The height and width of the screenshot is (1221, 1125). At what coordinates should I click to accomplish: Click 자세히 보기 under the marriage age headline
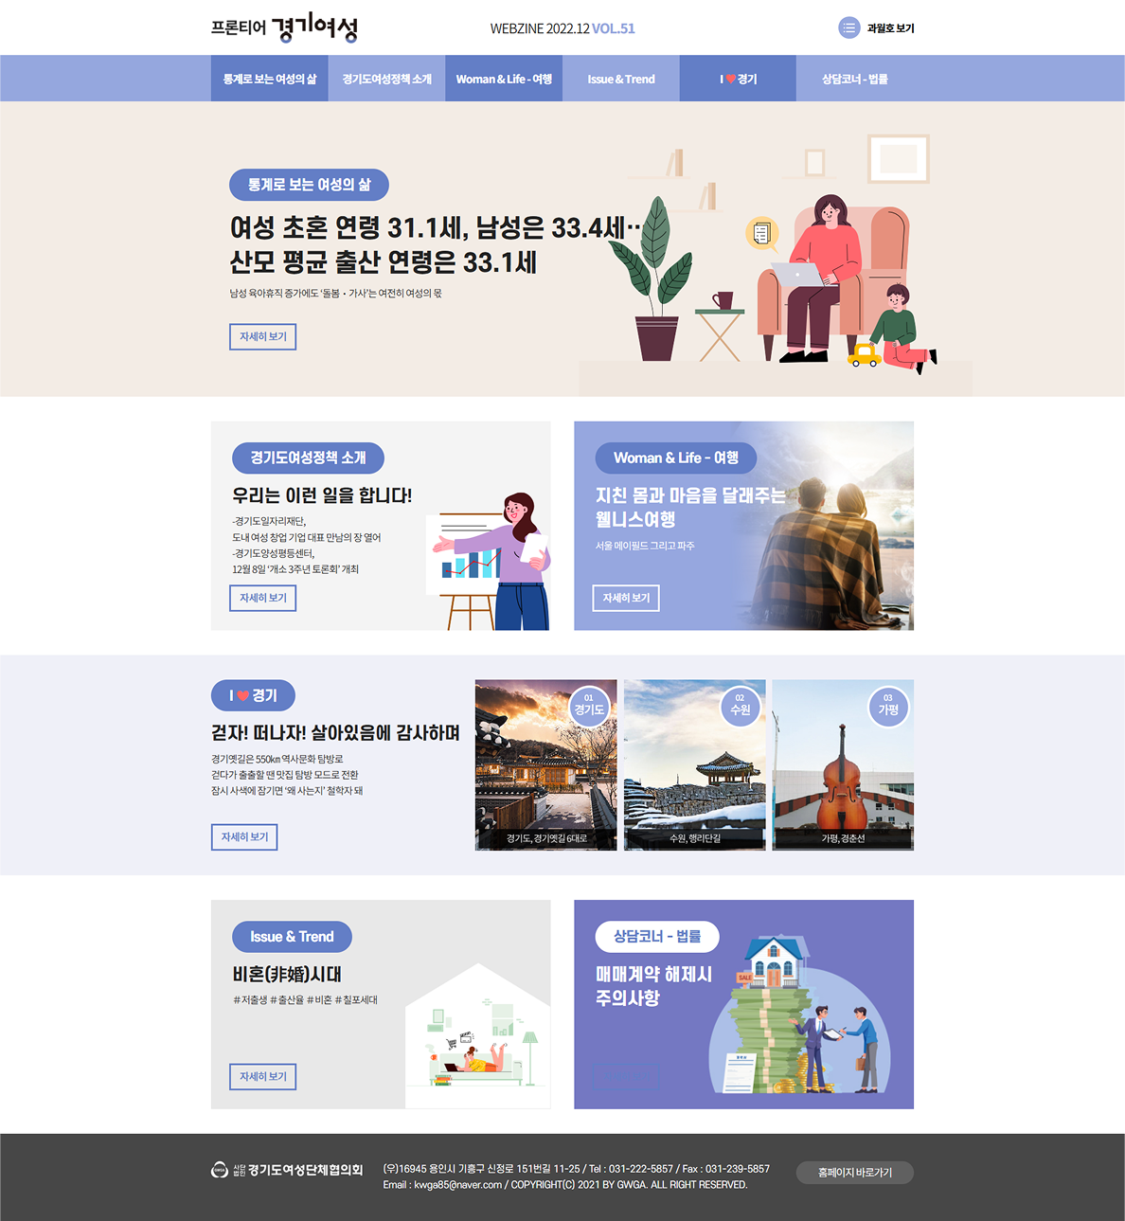263,337
